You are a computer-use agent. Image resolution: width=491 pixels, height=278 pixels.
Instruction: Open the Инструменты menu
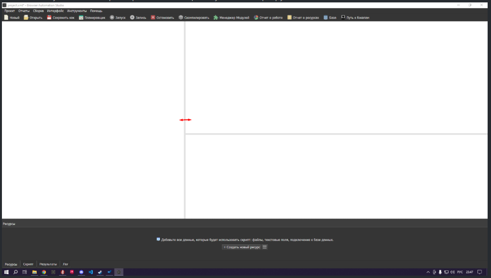click(77, 11)
